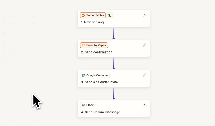Select the '2. Send confirmation' step text
The image size is (215, 126).
coord(96,52)
